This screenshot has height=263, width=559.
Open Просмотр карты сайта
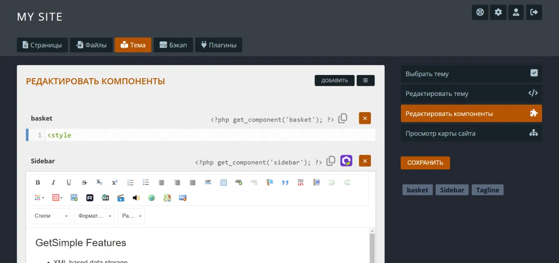[471, 133]
